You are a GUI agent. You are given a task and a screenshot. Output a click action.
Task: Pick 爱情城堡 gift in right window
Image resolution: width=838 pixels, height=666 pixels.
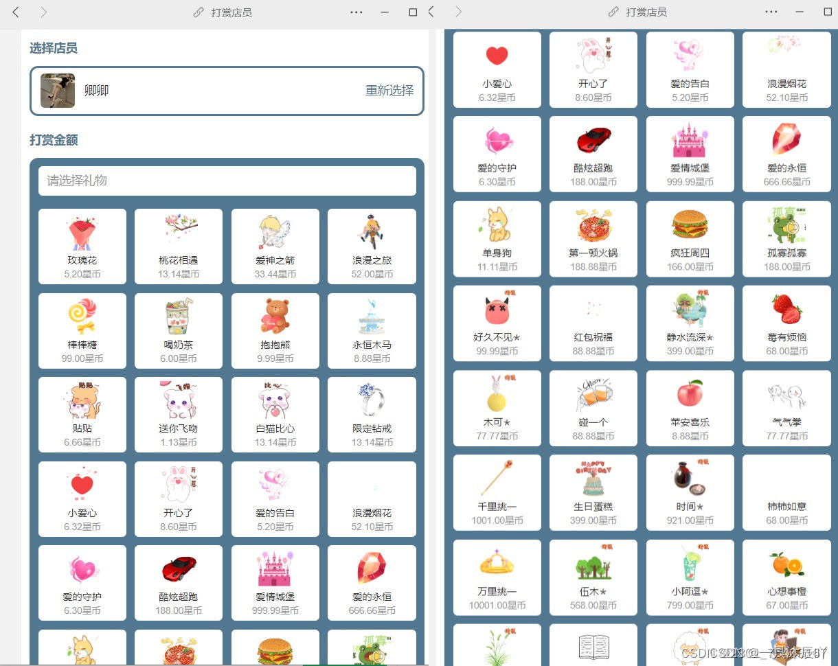[x=690, y=154]
